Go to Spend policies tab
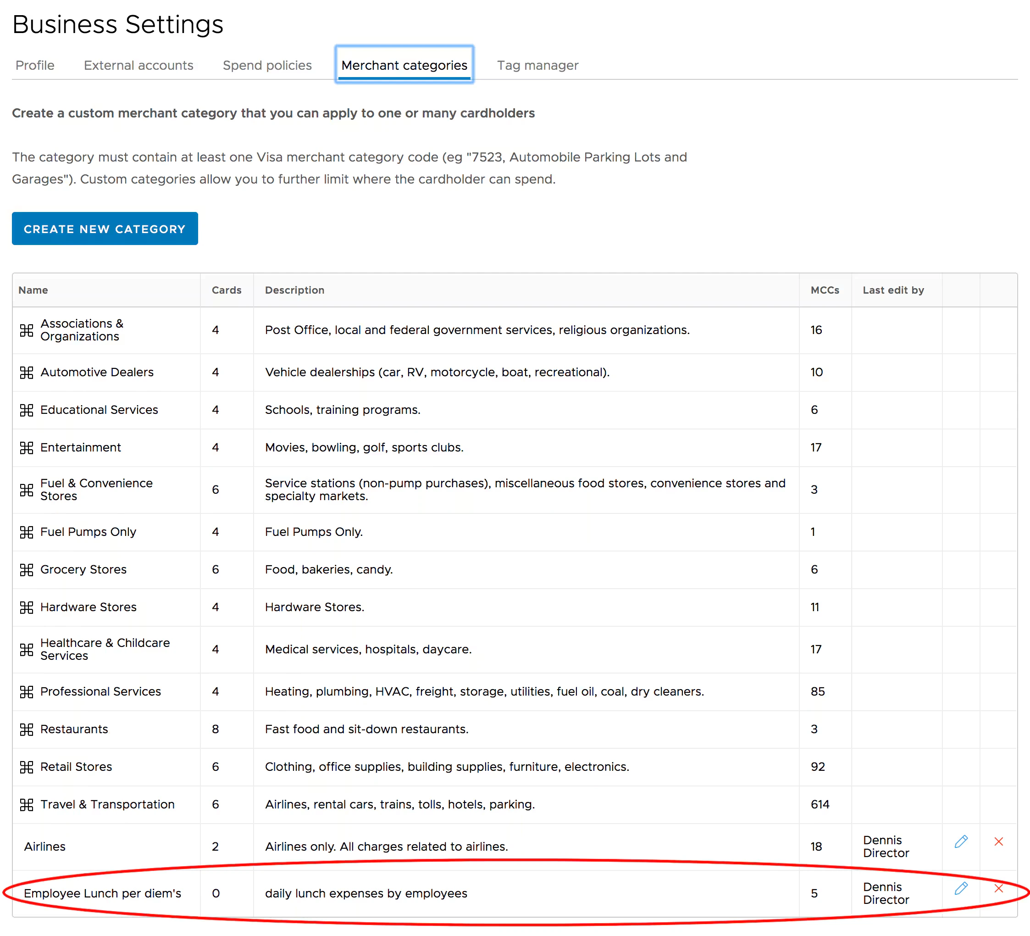The image size is (1030, 936). tap(267, 66)
